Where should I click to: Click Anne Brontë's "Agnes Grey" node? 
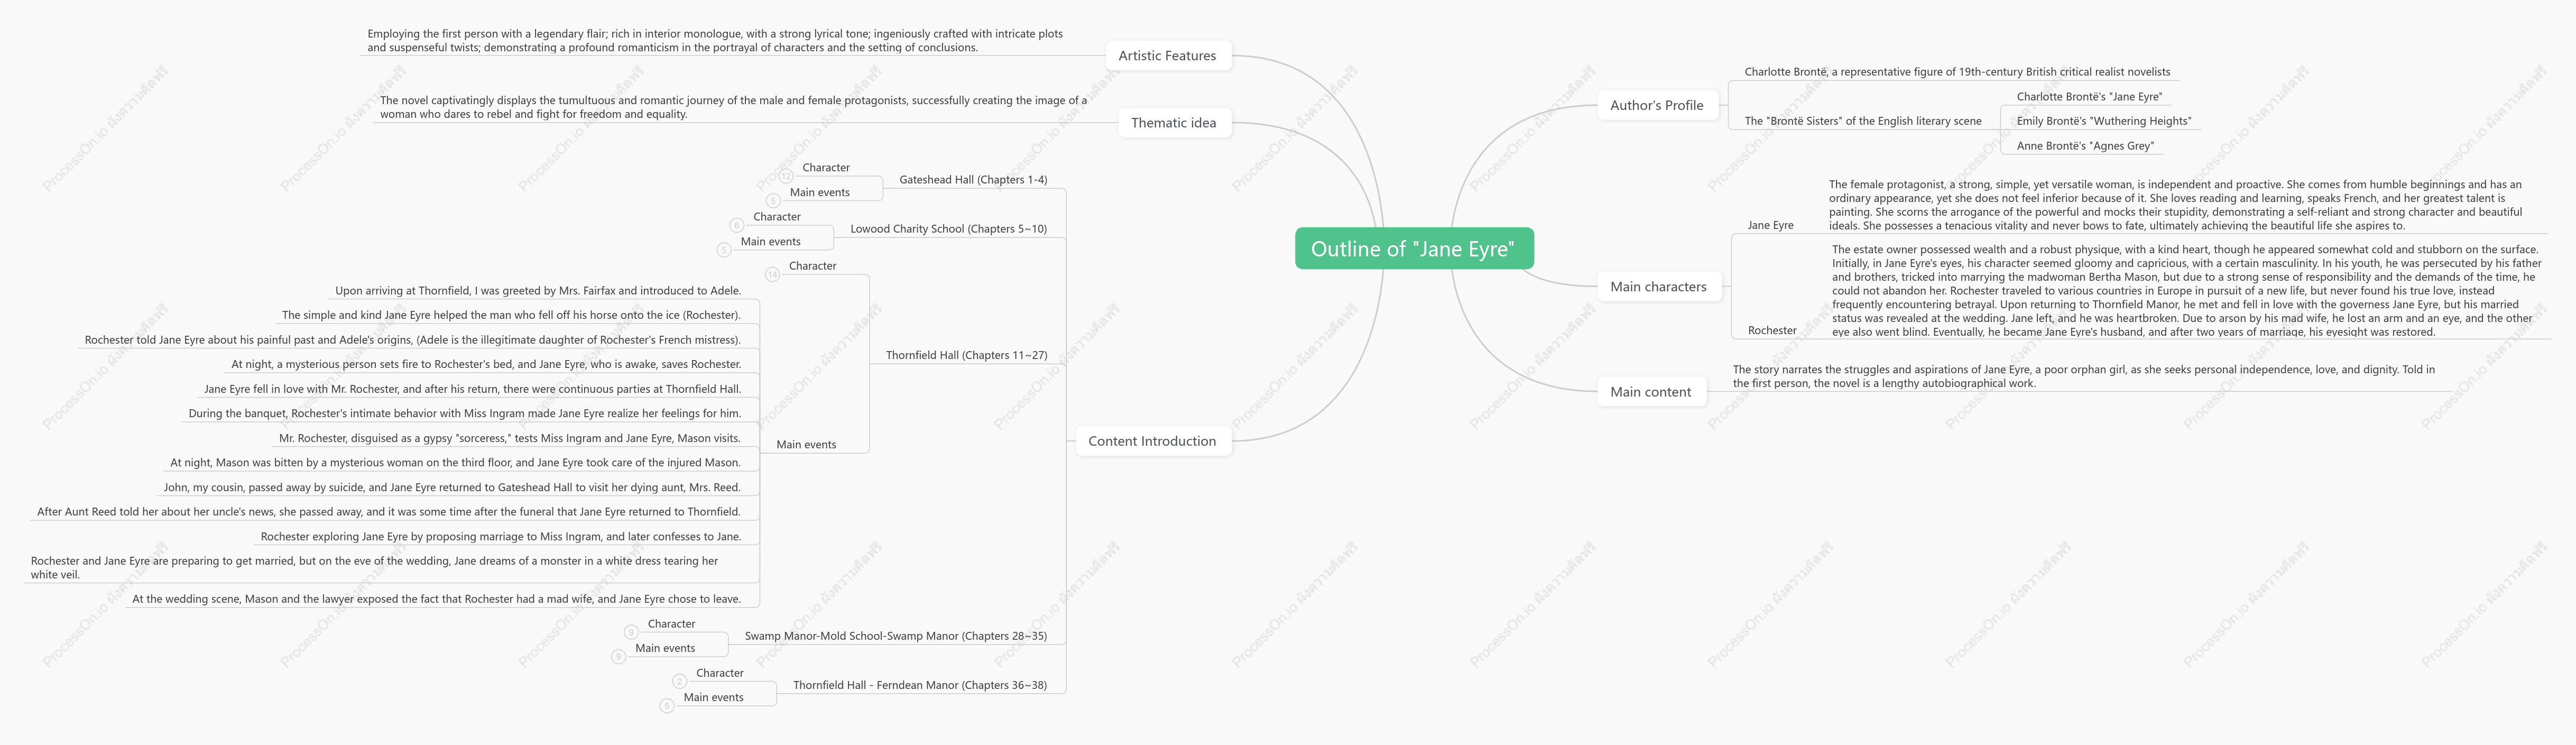2085,146
